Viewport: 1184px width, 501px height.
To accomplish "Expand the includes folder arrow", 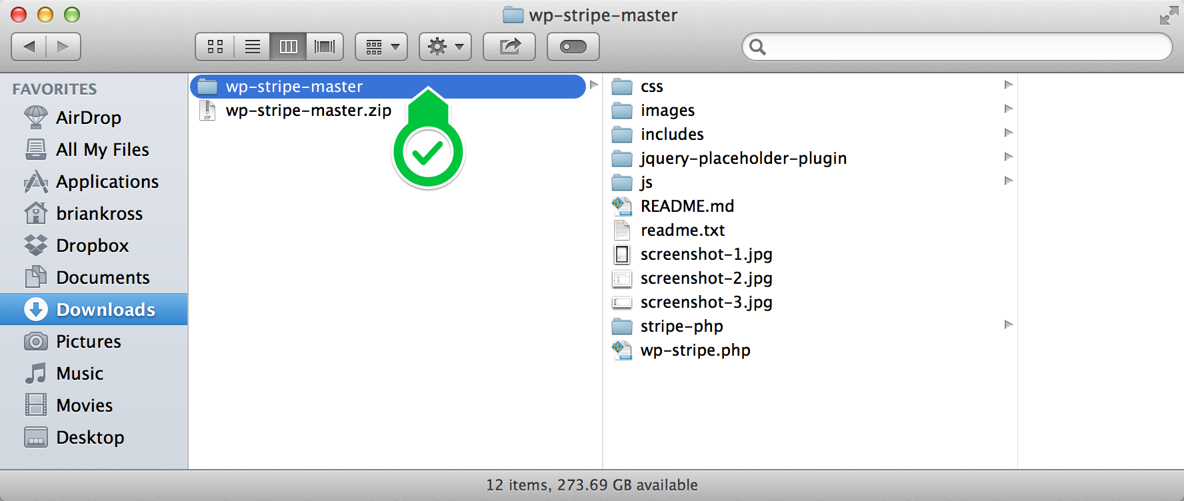I will point(1009,133).
